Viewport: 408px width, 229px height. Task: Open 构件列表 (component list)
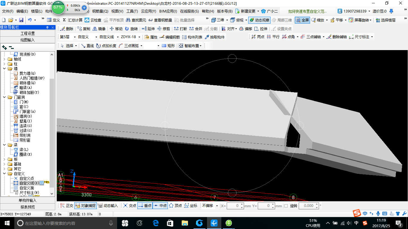pyautogui.click(x=192, y=37)
